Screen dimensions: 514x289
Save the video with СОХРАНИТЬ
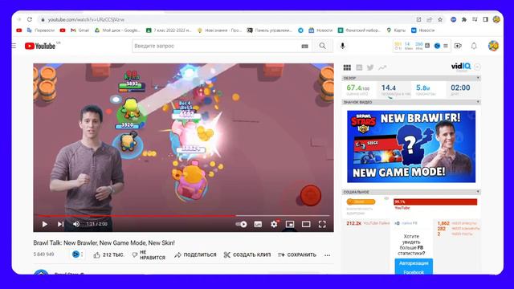click(x=297, y=255)
